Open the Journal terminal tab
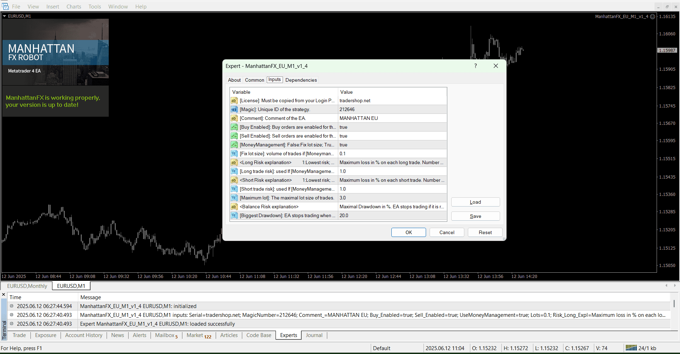 pos(314,335)
